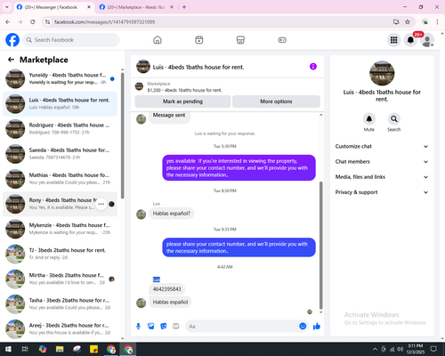Open the taskbar clock and date

click(x=416, y=349)
